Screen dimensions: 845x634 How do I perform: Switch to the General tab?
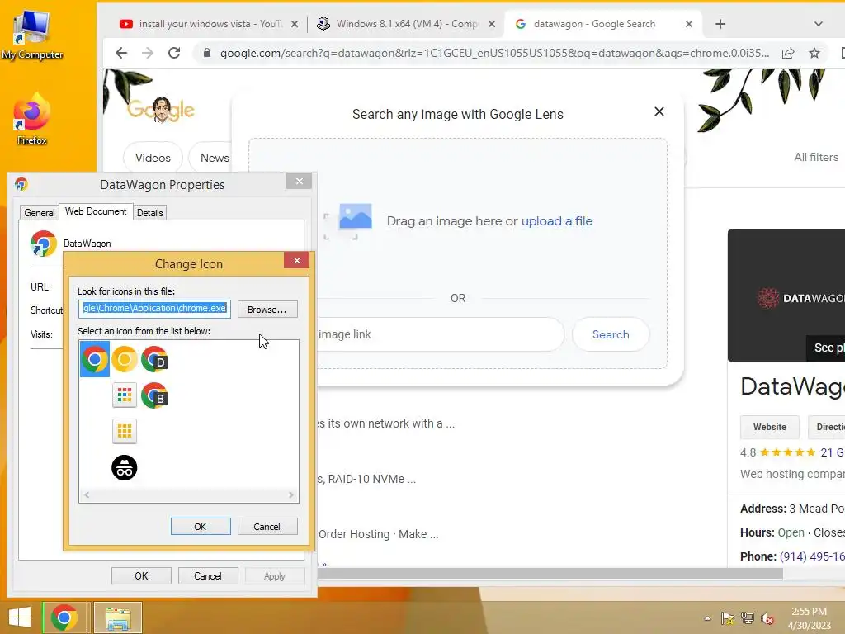(40, 212)
